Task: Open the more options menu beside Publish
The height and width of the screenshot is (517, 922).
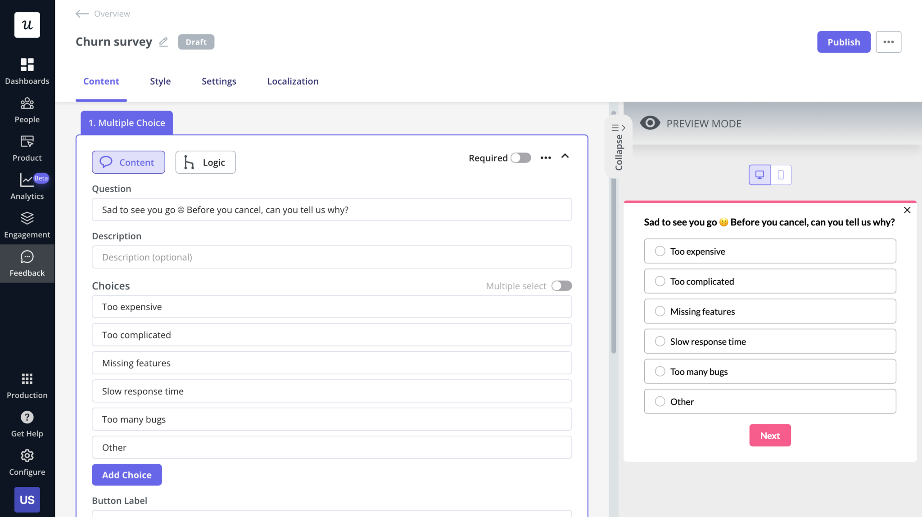Action: tap(888, 41)
